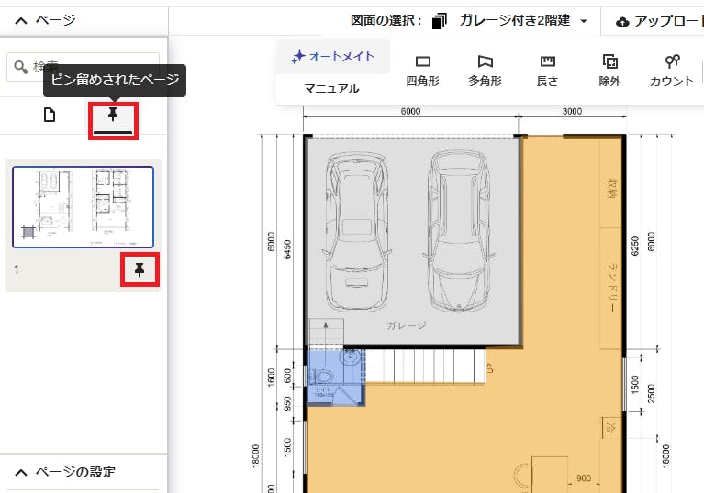Activate the 長さ length measuring tool
The width and height of the screenshot is (704, 493).
point(547,70)
